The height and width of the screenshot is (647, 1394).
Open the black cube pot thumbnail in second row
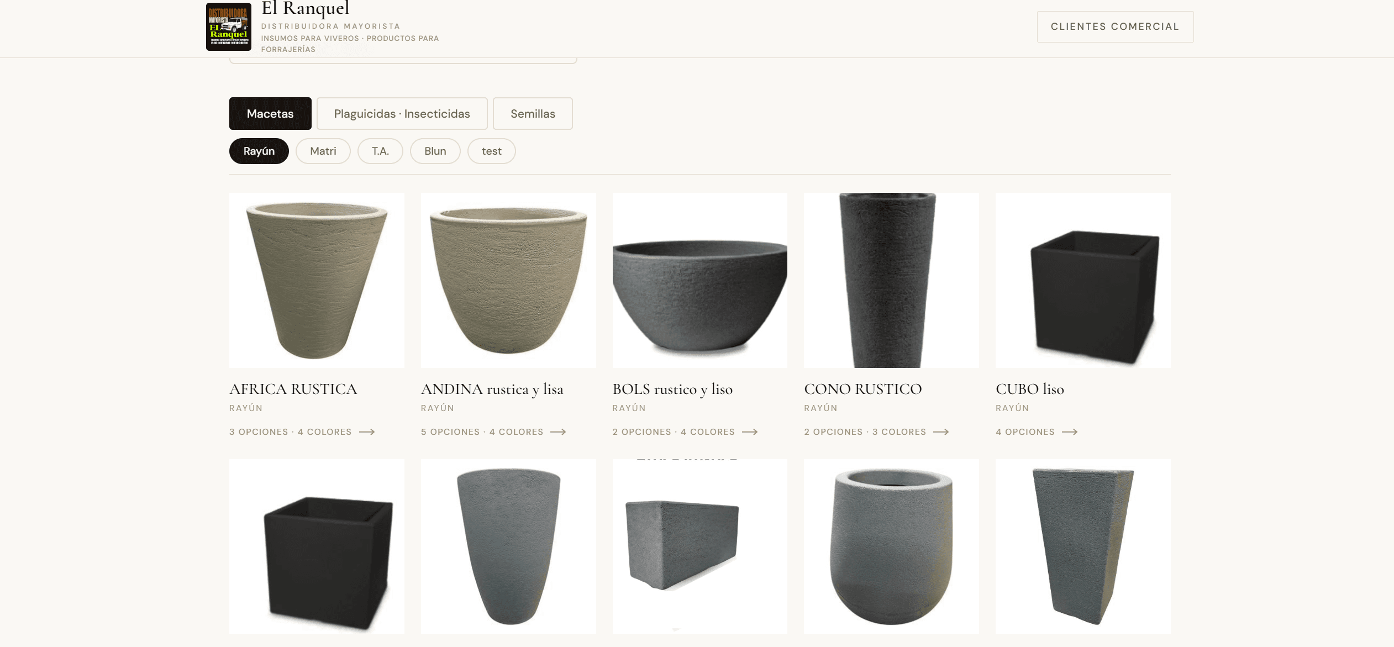(x=317, y=546)
